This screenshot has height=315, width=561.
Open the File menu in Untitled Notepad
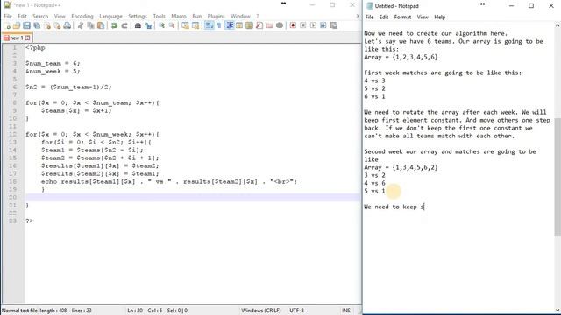pos(369,17)
